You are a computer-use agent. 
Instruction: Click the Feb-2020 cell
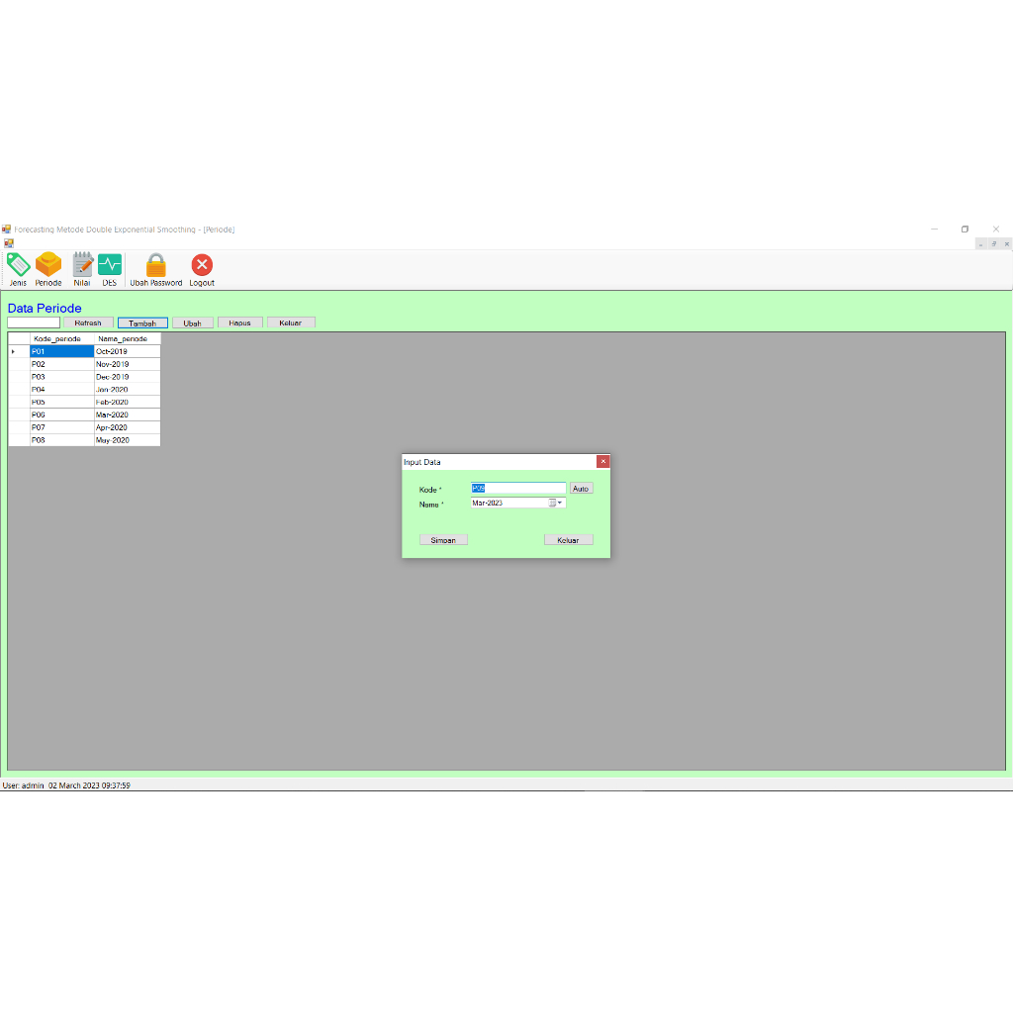(127, 402)
